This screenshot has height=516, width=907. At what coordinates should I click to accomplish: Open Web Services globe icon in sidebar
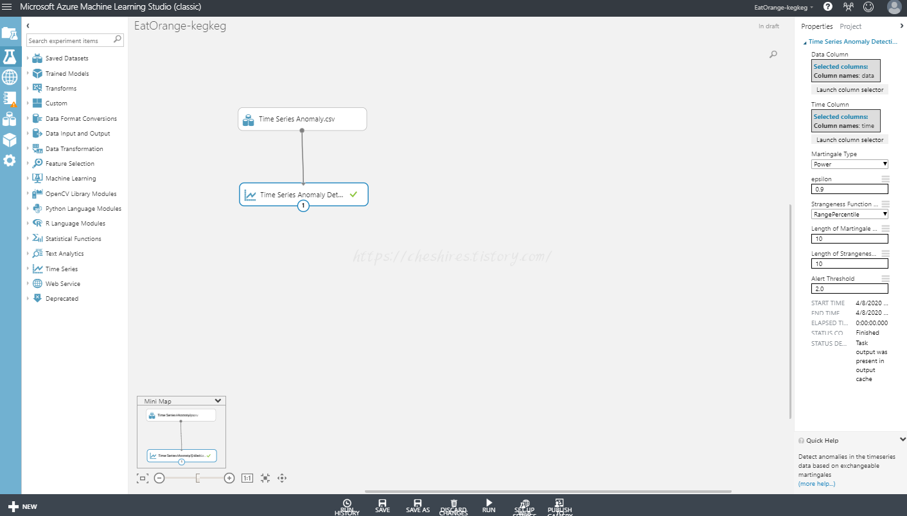pyautogui.click(x=10, y=77)
